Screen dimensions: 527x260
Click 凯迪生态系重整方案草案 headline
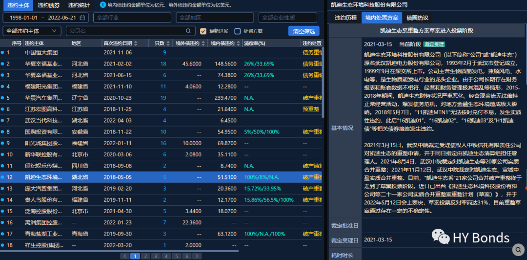click(426, 31)
